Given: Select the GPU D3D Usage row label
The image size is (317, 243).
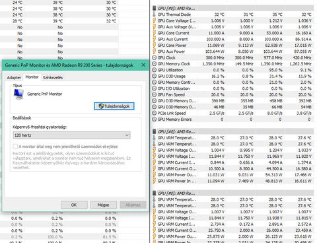Looking at the screenshot, I should tap(172, 76).
